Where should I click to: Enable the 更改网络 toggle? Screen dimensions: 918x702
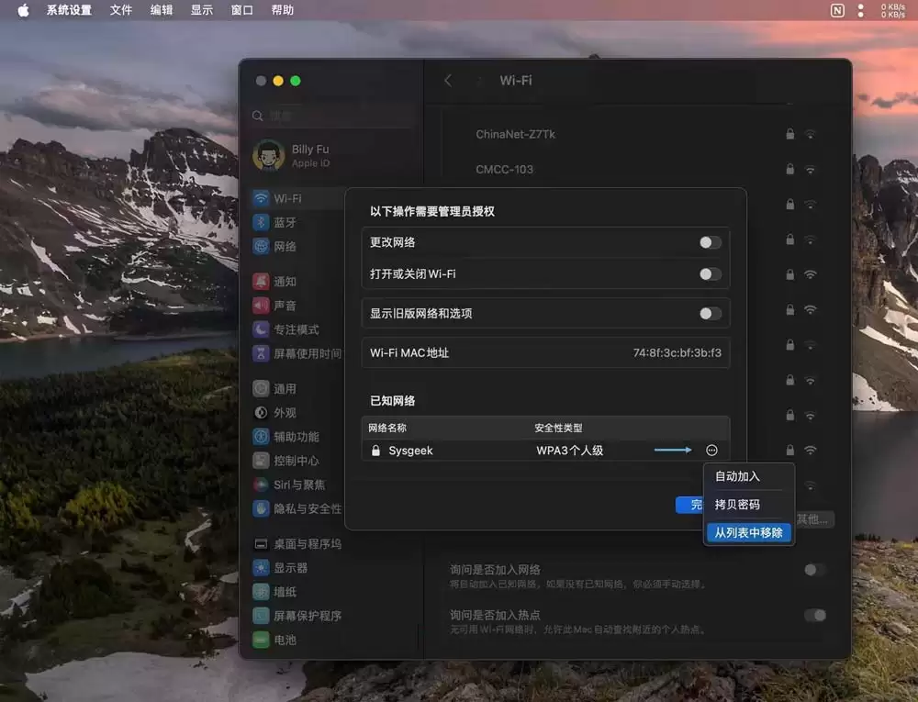709,242
